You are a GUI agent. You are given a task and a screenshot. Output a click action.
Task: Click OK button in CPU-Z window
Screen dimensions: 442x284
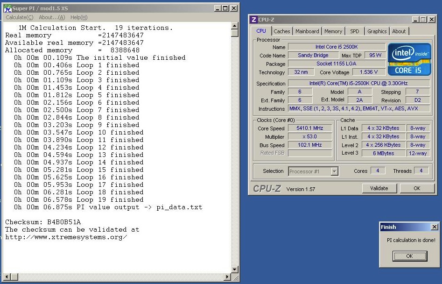click(x=417, y=188)
